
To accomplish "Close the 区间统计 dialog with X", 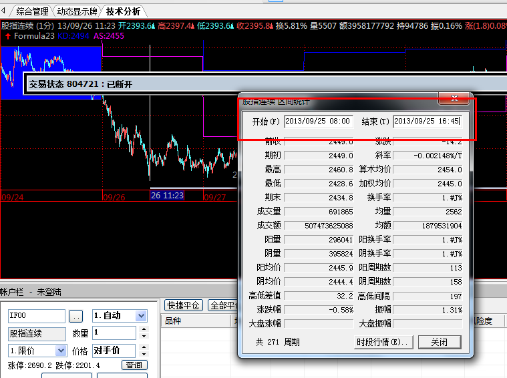I will 456,99.
